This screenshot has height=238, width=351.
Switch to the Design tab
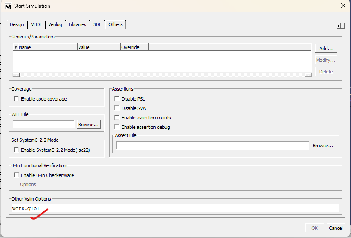click(x=17, y=24)
